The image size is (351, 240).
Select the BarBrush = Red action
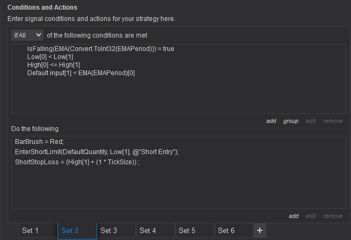point(39,142)
